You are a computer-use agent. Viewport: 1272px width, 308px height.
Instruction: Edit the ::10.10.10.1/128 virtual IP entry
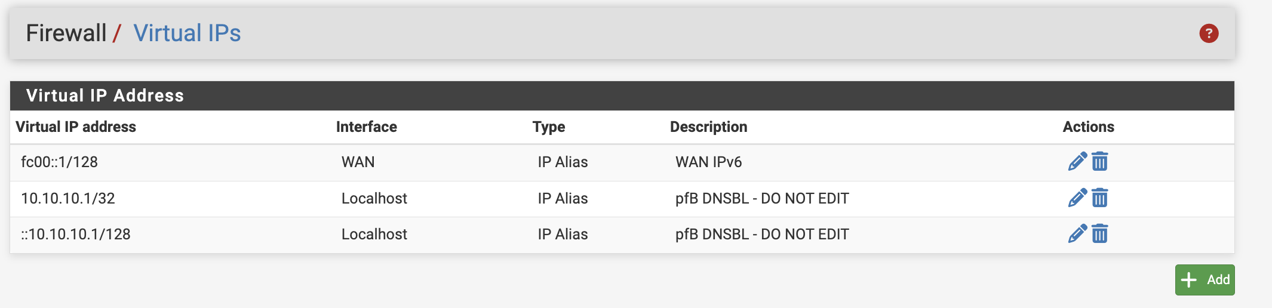(x=1077, y=234)
